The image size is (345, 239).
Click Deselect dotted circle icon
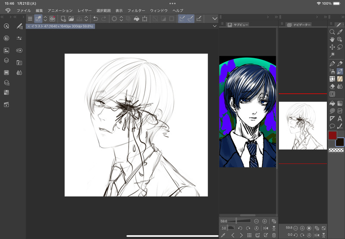114,19
